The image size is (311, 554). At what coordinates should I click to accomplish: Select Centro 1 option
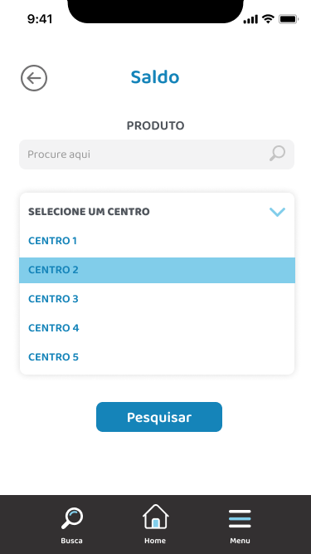pos(157,241)
